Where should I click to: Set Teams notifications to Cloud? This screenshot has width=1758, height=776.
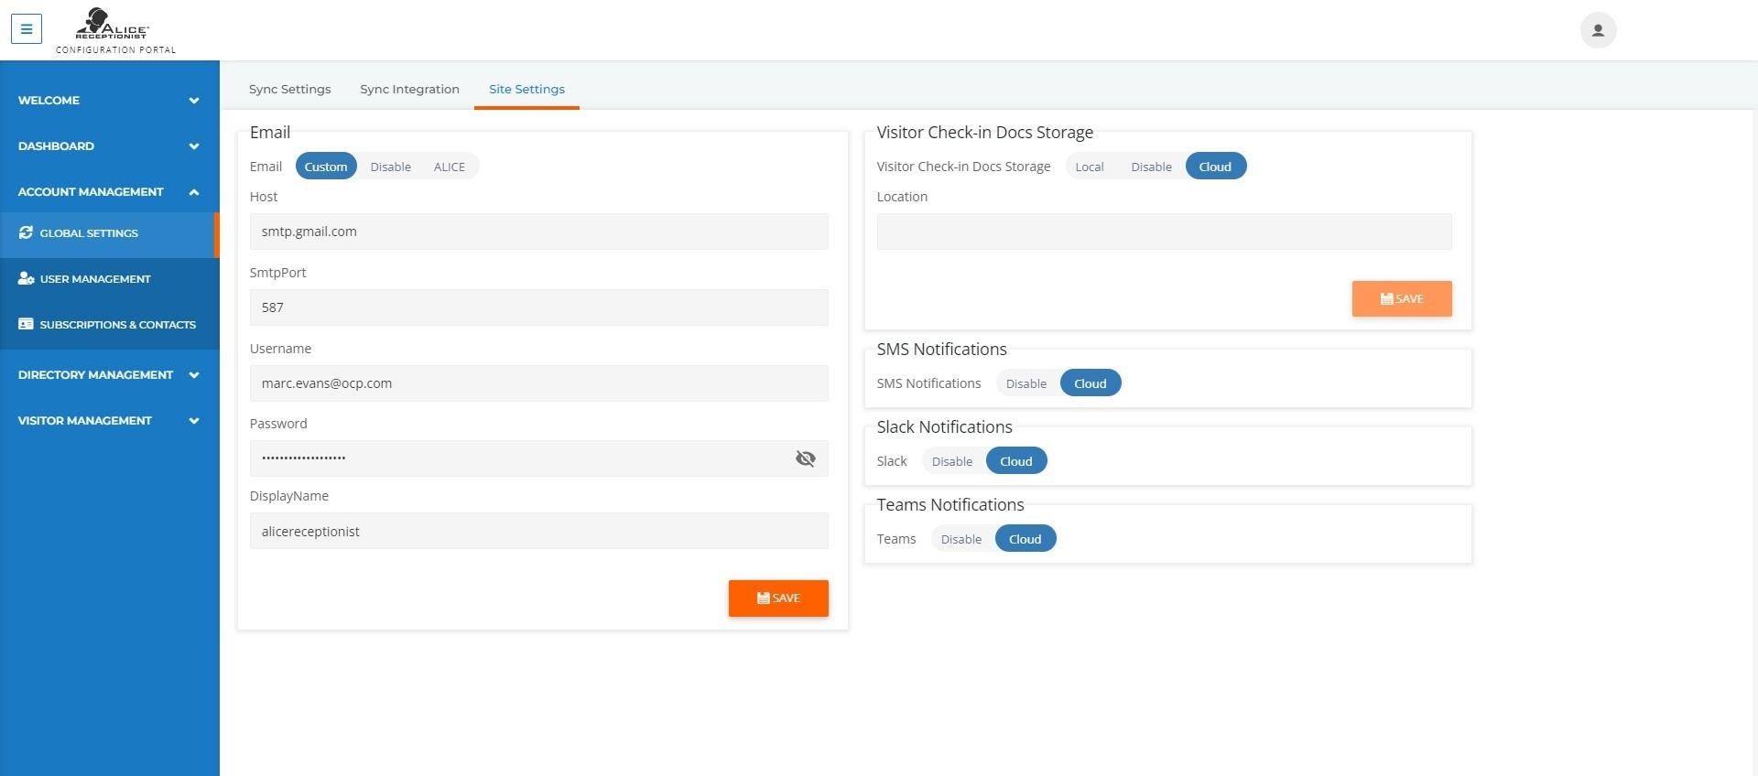pos(1025,539)
